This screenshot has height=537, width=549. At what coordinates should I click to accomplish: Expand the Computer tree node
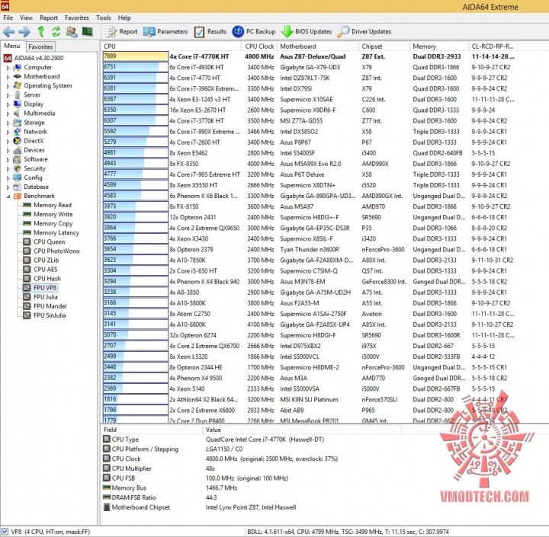pyautogui.click(x=8, y=68)
